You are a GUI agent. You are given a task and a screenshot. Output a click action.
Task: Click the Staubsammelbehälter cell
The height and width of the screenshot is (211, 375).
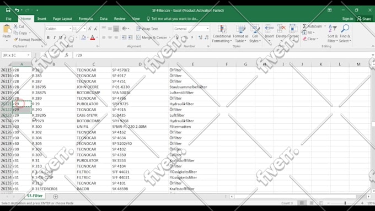(193, 87)
